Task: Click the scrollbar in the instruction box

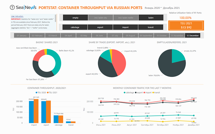Action: point(56,18)
